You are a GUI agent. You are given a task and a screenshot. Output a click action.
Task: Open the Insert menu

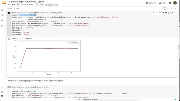click(24, 5)
